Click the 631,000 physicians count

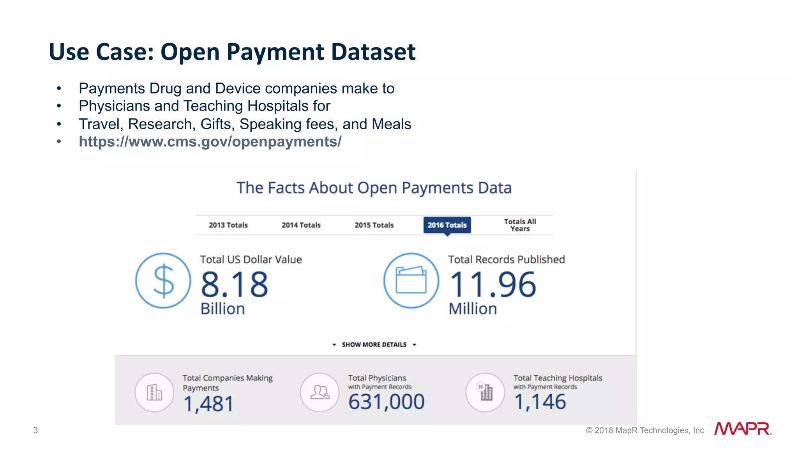(x=386, y=402)
